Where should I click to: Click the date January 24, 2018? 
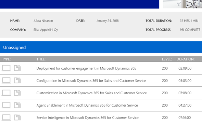pyautogui.click(x=108, y=21)
